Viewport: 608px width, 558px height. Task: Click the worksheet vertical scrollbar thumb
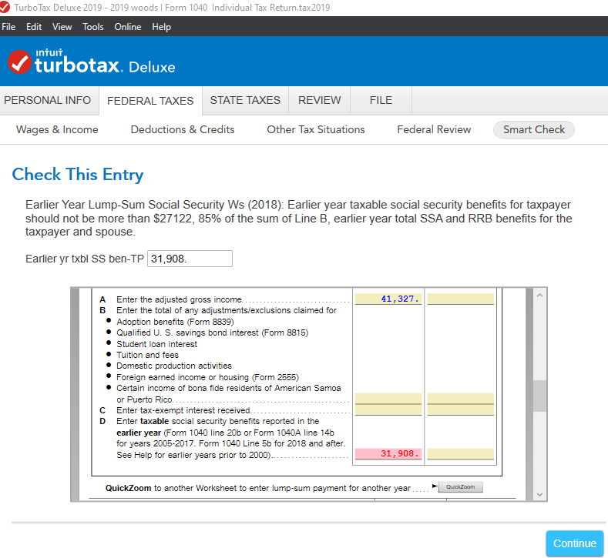[539, 396]
